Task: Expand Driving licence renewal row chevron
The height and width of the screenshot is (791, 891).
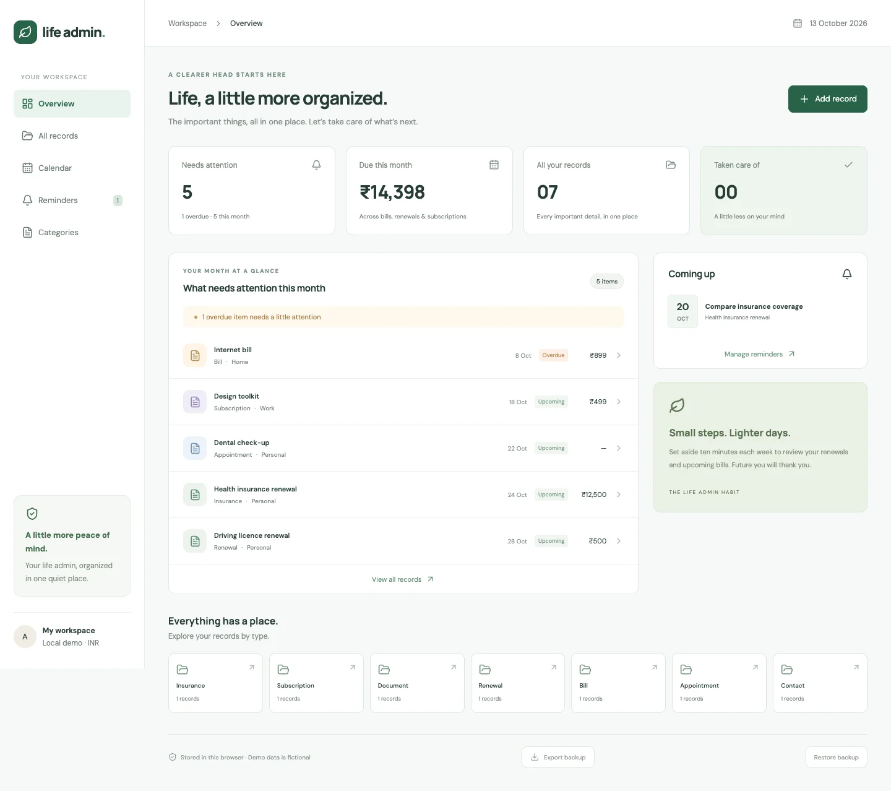Action: point(619,541)
